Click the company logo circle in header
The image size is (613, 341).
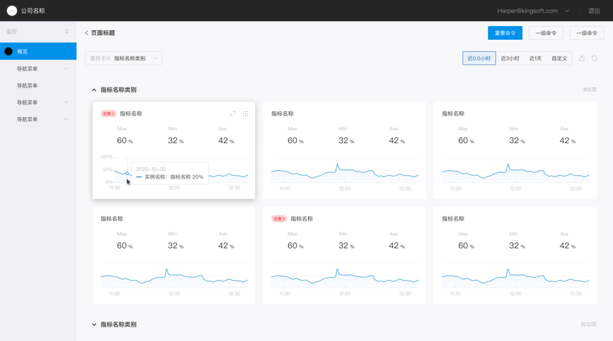[x=12, y=11]
